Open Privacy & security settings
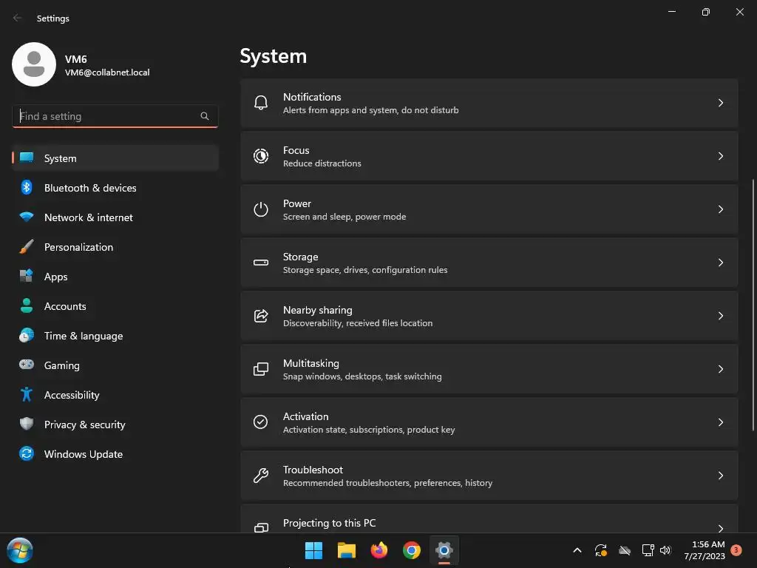 pyautogui.click(x=115, y=425)
